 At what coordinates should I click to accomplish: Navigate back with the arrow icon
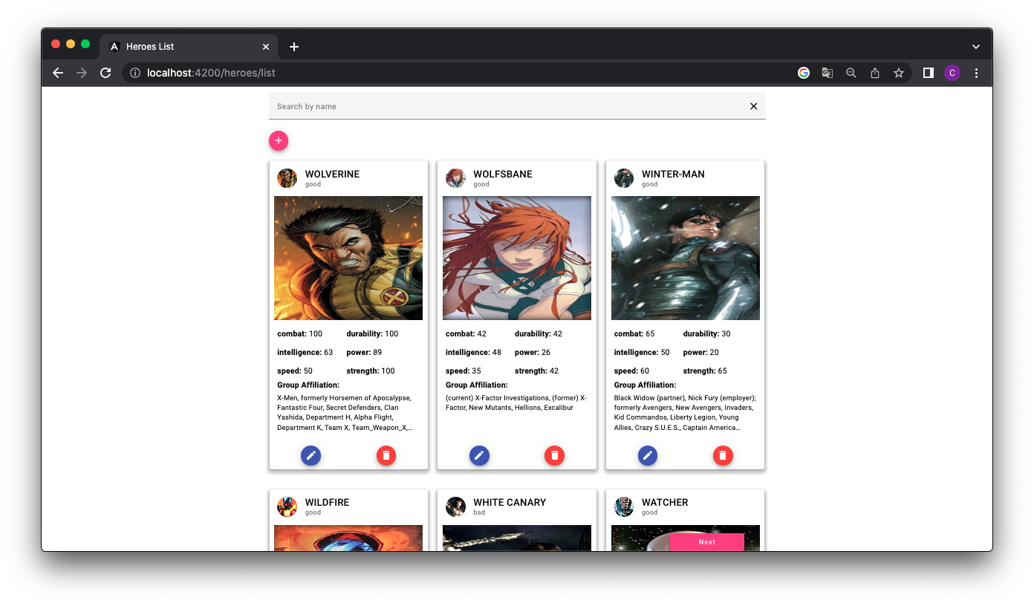pyautogui.click(x=58, y=73)
